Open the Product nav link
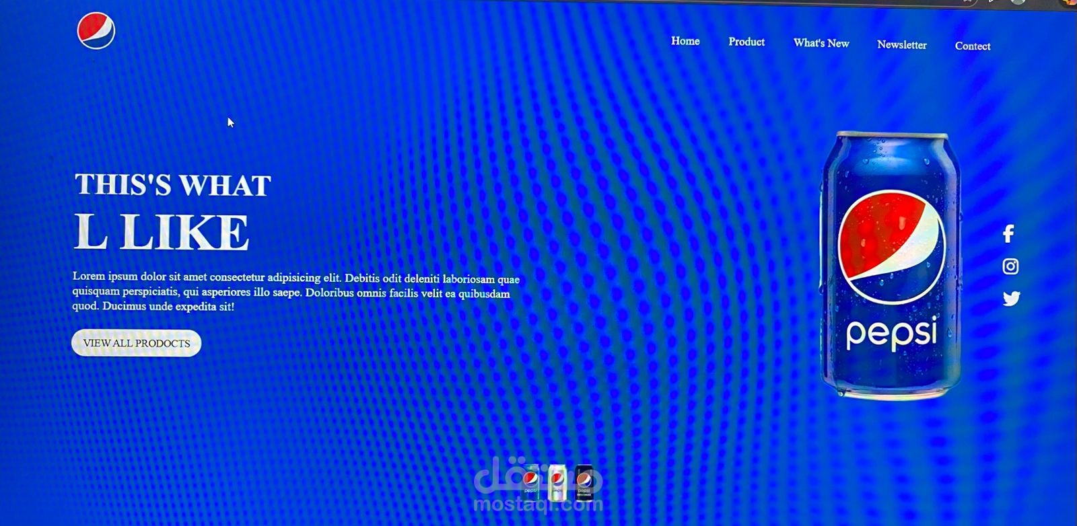The height and width of the screenshot is (526, 1077). pyautogui.click(x=746, y=42)
